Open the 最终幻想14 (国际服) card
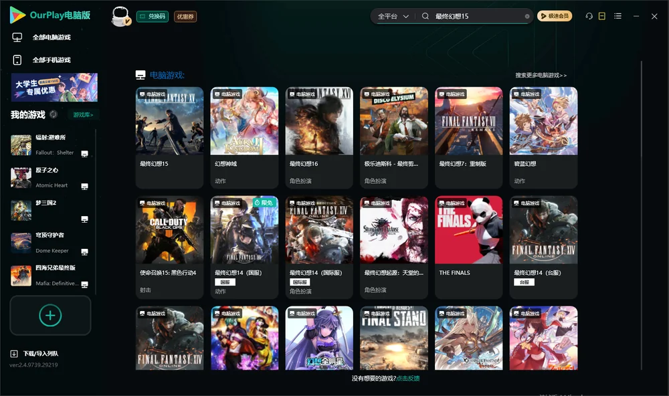669x396 pixels. tap(319, 247)
